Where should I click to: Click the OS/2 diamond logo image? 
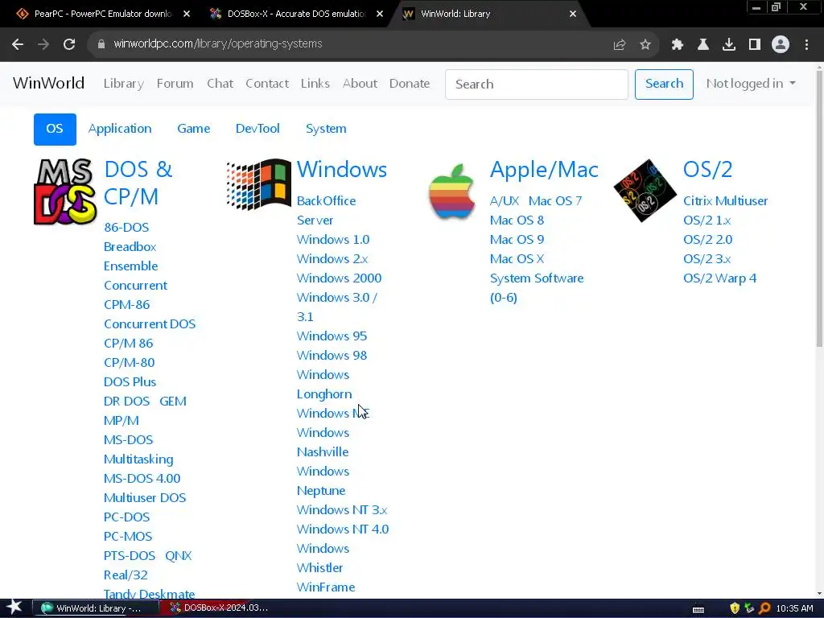click(645, 190)
